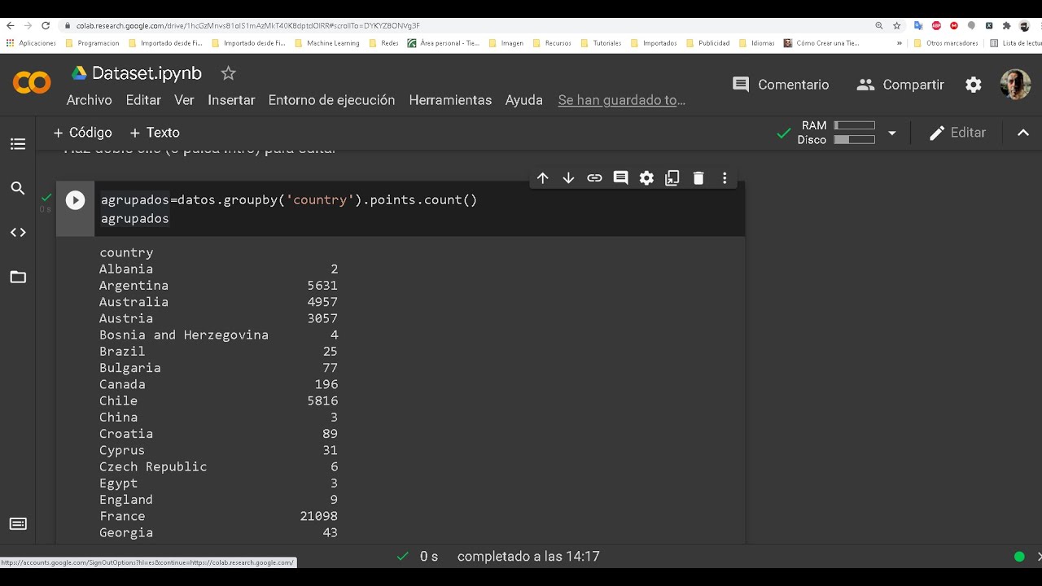Open the Programacion bookmarks folder
The width and height of the screenshot is (1042, 586).
92,43
